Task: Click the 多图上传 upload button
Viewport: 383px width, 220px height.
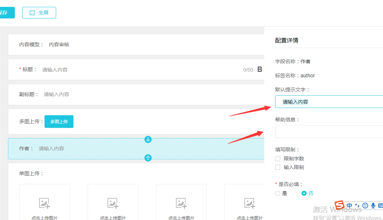Action: point(59,122)
